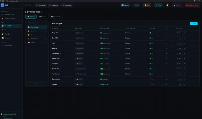Edit the Кальян service row
202x119 pixels.
click(x=179, y=84)
